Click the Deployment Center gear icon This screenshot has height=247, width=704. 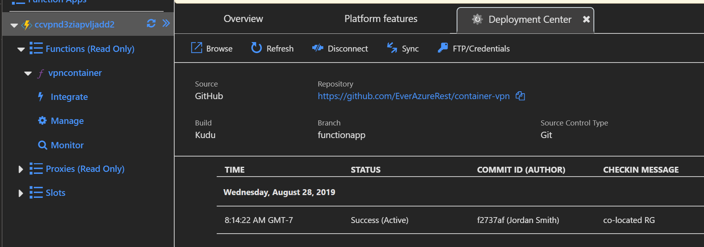tap(477, 19)
